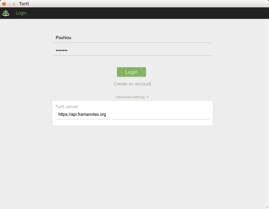Click the Turtl turtle logo icon
269x209 pixels.
[x=6, y=13]
